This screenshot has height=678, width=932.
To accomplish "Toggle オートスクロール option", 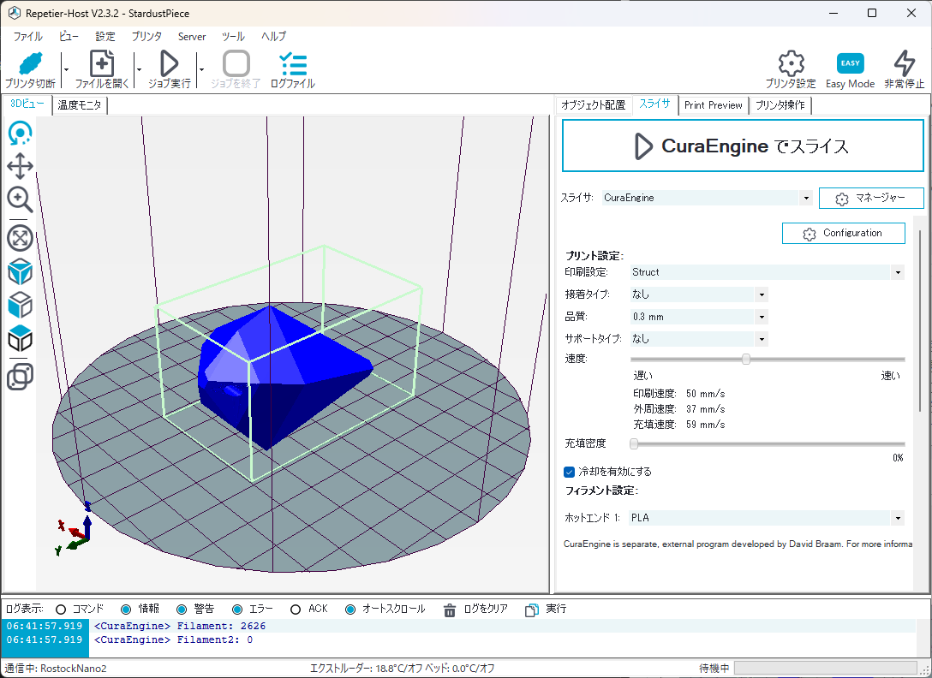I will pyautogui.click(x=350, y=610).
